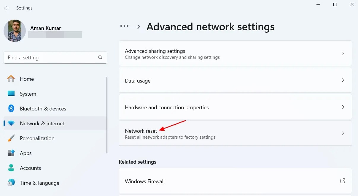Click the search magnifier in Find a setting
Screen dimensions: 358x196
tap(100, 57)
